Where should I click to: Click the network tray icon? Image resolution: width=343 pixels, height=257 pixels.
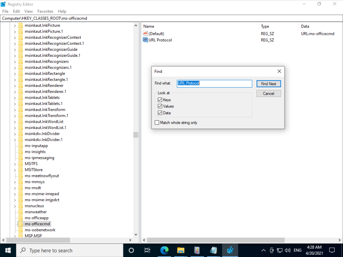(x=280, y=250)
